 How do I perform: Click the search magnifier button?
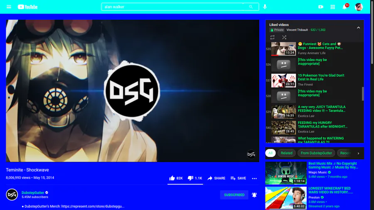point(251,7)
